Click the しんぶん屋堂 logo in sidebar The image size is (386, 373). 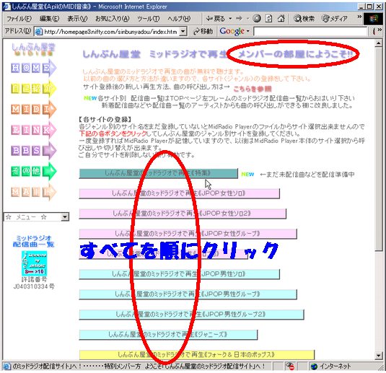pos(33,49)
